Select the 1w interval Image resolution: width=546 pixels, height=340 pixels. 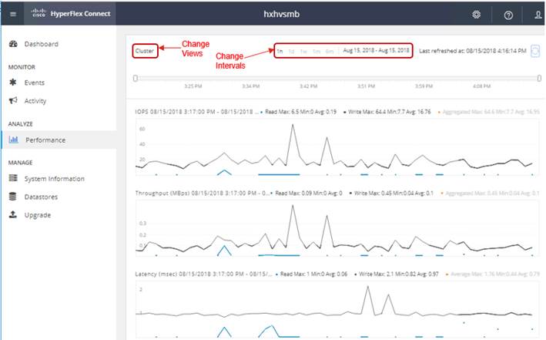point(303,51)
